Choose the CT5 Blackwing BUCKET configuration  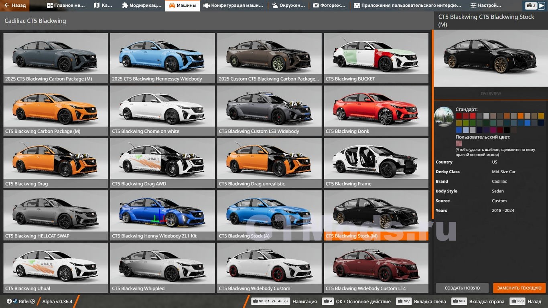(376, 58)
